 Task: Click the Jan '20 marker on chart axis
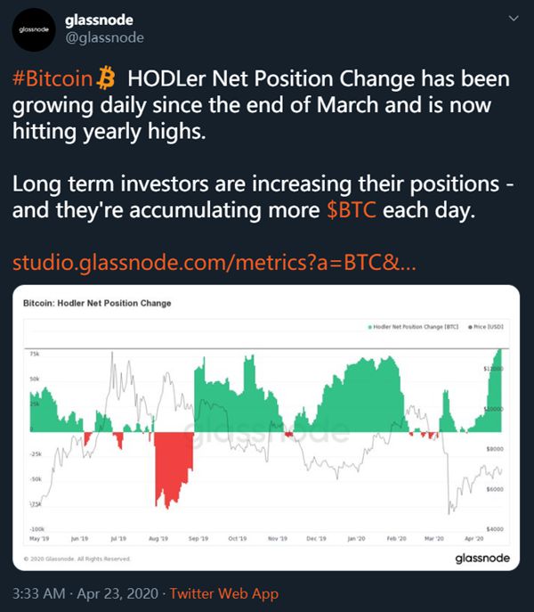(x=356, y=539)
